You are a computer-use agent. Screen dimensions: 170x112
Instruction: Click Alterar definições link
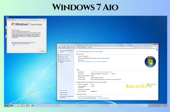point(152,84)
